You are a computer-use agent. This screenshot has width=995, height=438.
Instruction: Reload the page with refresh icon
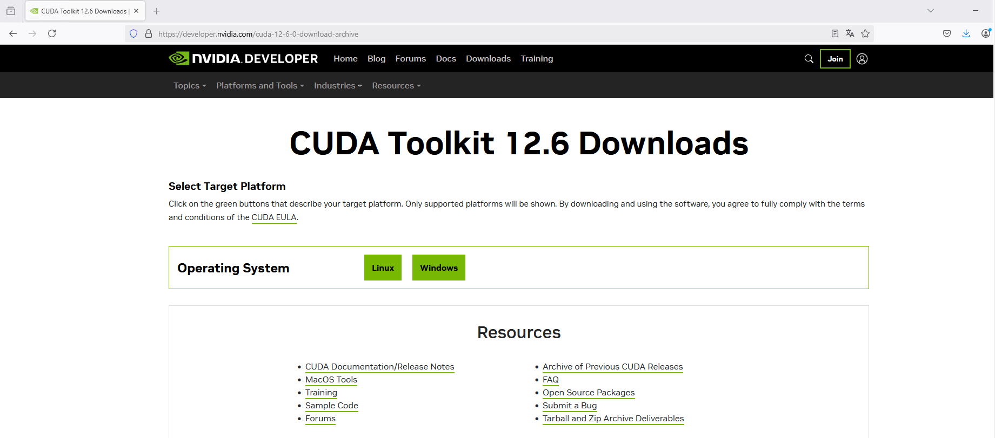click(x=52, y=33)
